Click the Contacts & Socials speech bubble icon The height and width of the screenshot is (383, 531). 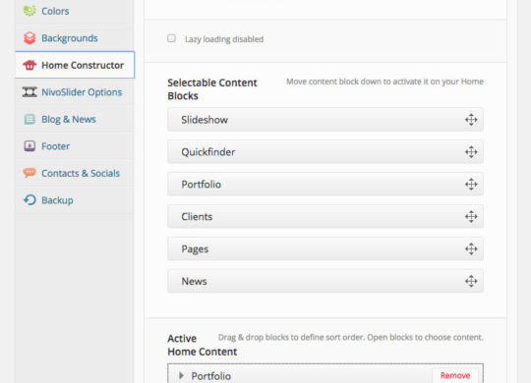29,173
